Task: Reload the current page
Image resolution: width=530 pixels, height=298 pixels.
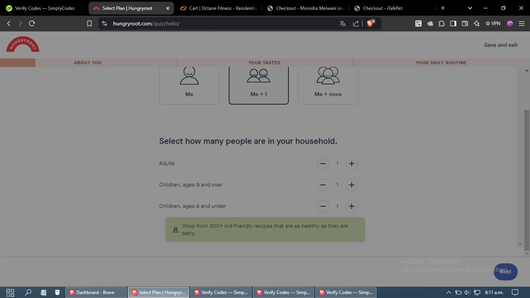Action: (x=32, y=24)
